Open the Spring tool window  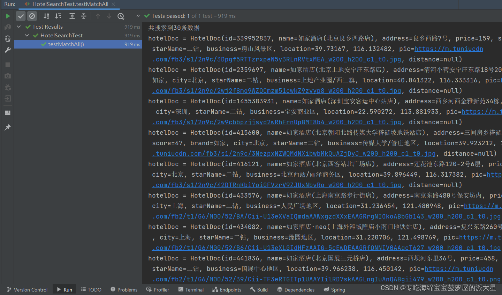pyautogui.click(x=335, y=290)
